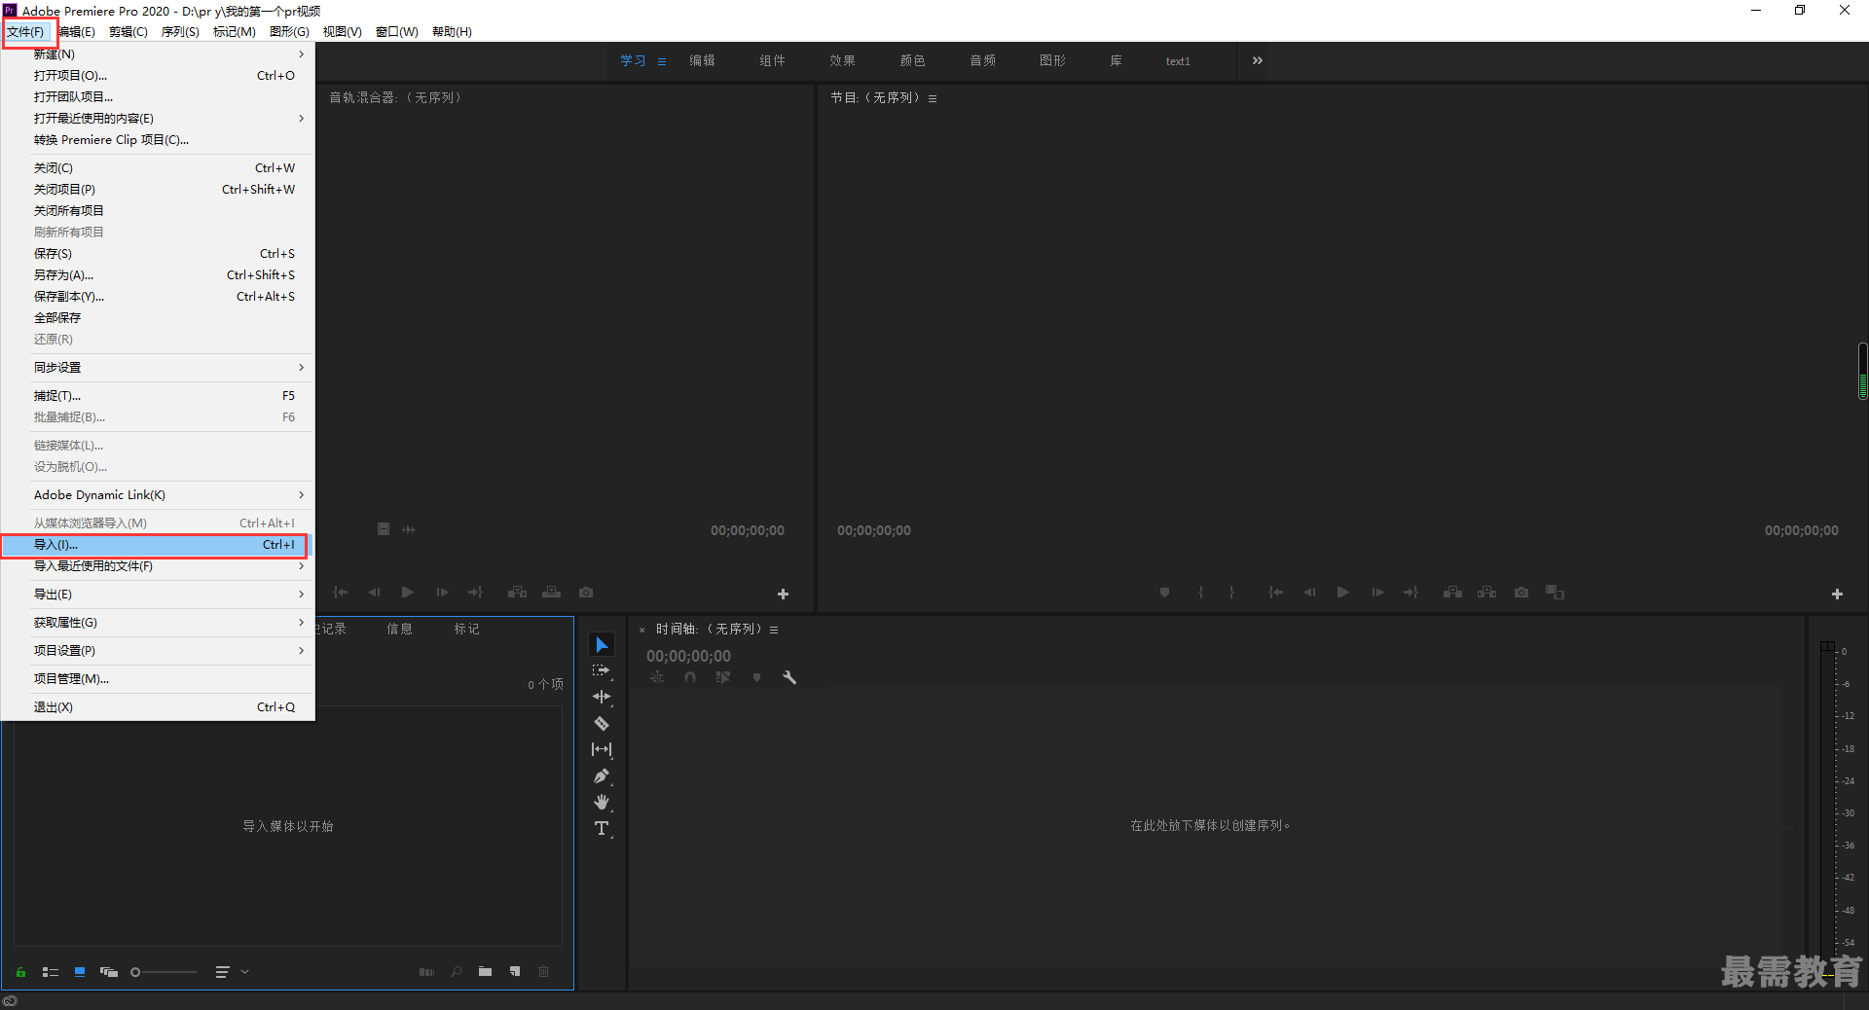
Task: Open Project panel sort dropdown chevron
Action: (x=245, y=972)
